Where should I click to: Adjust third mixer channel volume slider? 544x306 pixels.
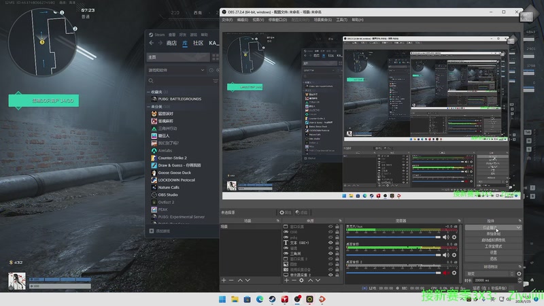393,273
